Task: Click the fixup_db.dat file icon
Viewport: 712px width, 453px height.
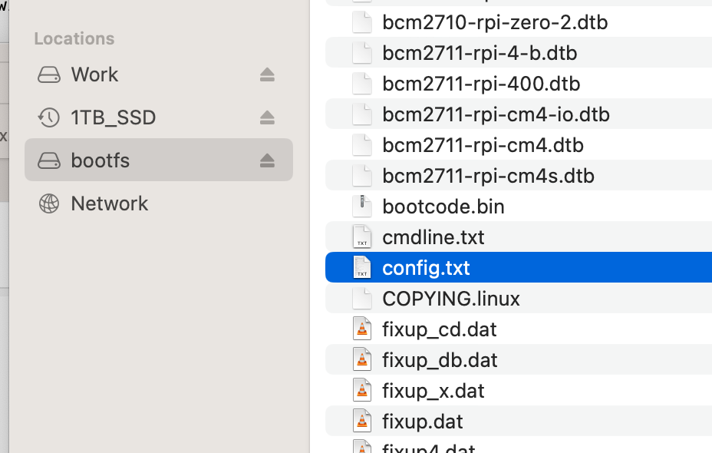Action: point(361,359)
